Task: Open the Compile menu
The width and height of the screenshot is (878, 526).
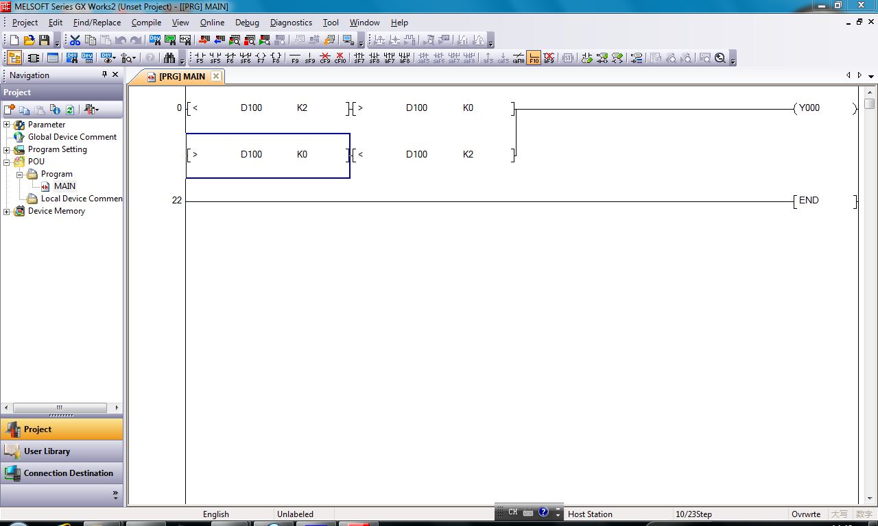Action: tap(146, 23)
